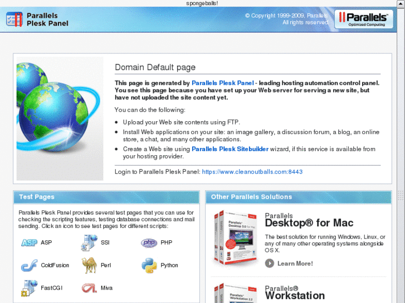Open the PHP test page icon
The height and width of the screenshot is (303, 405).
(149, 242)
